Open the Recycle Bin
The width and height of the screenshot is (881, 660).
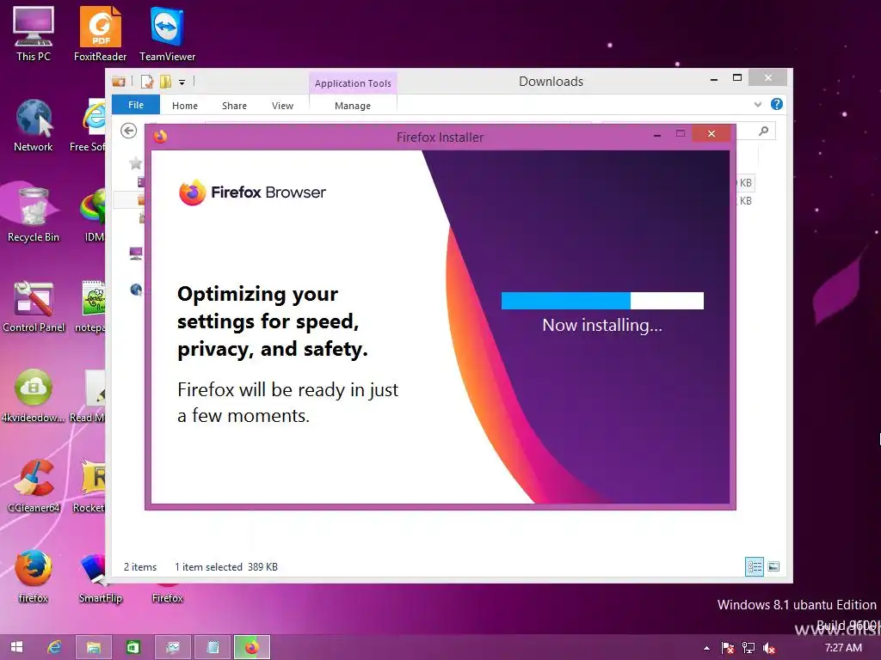34,214
